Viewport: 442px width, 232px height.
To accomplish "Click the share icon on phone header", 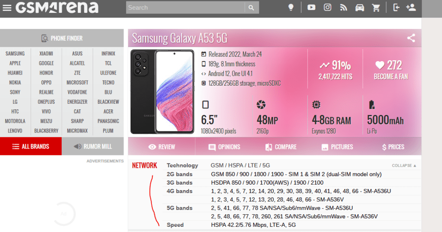I will 411,38.
